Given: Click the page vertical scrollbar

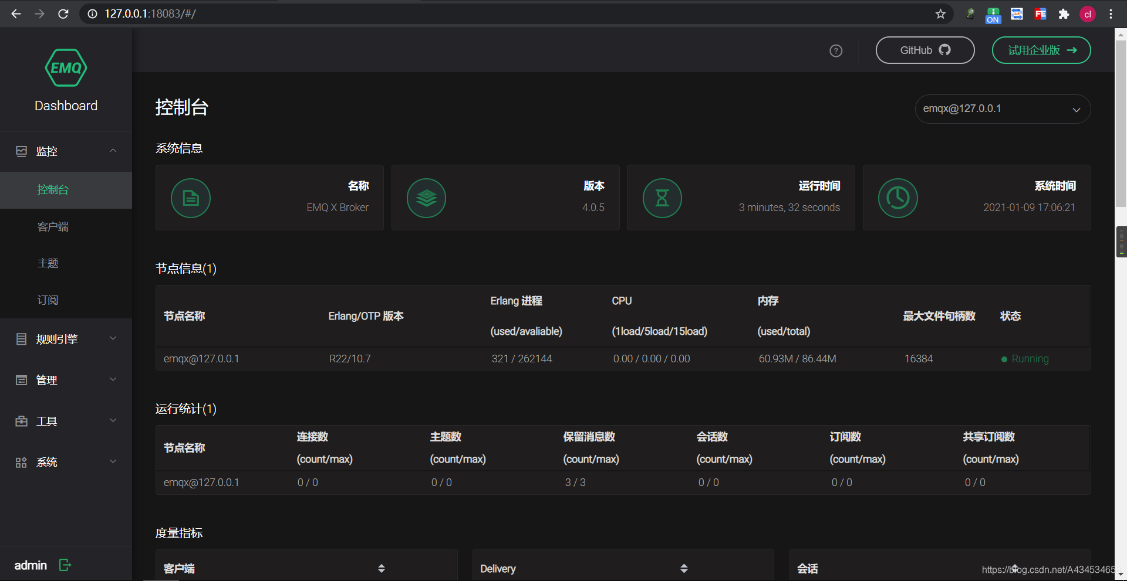Looking at the screenshot, I should click(1121, 123).
